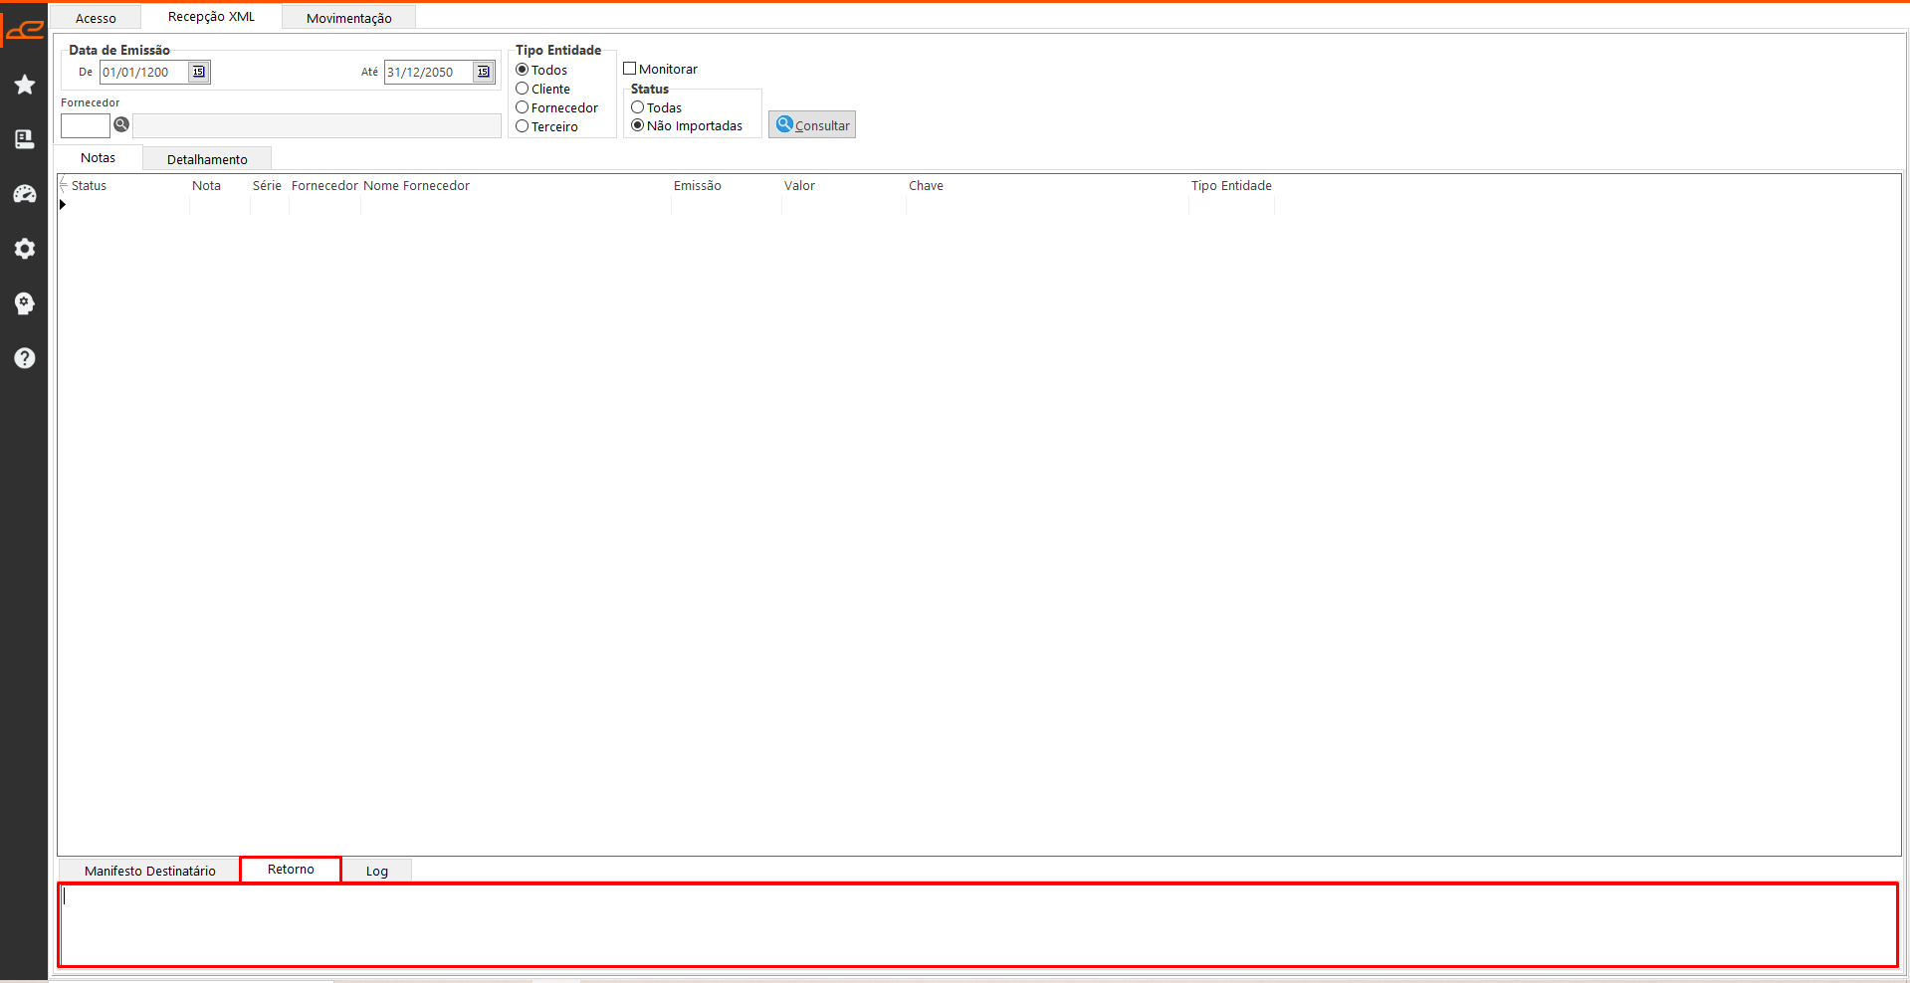
Task: Open settings using the gear sidebar icon
Action: point(25,249)
